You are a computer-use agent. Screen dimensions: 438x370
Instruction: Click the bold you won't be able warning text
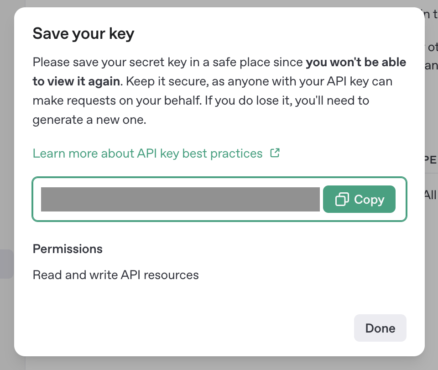pyautogui.click(x=356, y=62)
